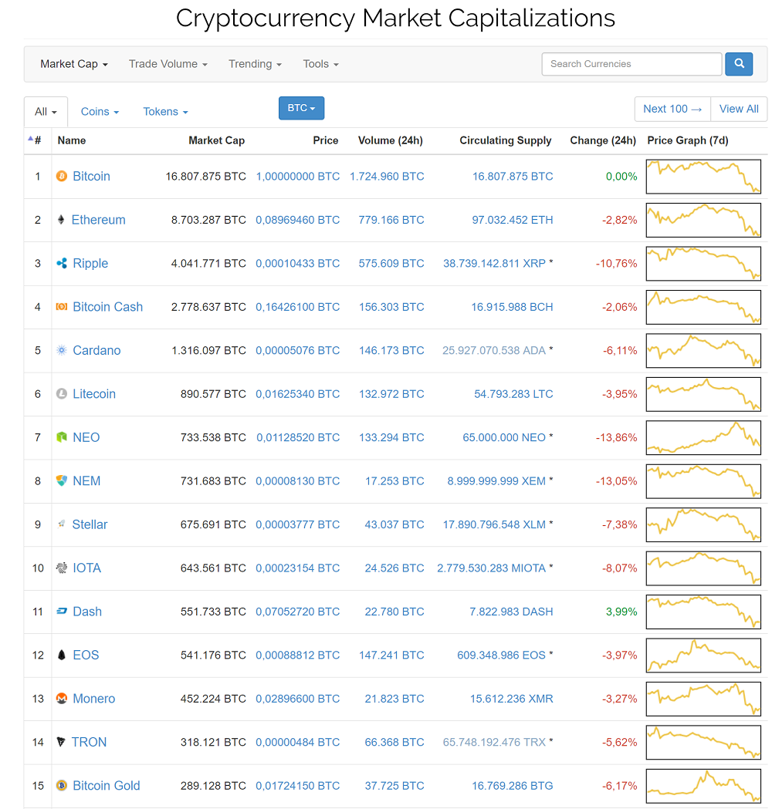Click the Cryptocurrency Market Capitalizations heading
Image resolution: width=772 pixels, height=809 pixels.
(x=395, y=18)
